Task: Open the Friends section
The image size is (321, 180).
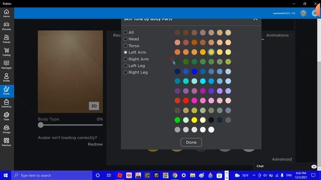Action: 7,39
